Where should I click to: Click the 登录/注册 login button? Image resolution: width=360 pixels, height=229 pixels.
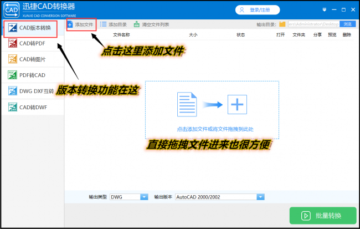pyautogui.click(x=258, y=10)
